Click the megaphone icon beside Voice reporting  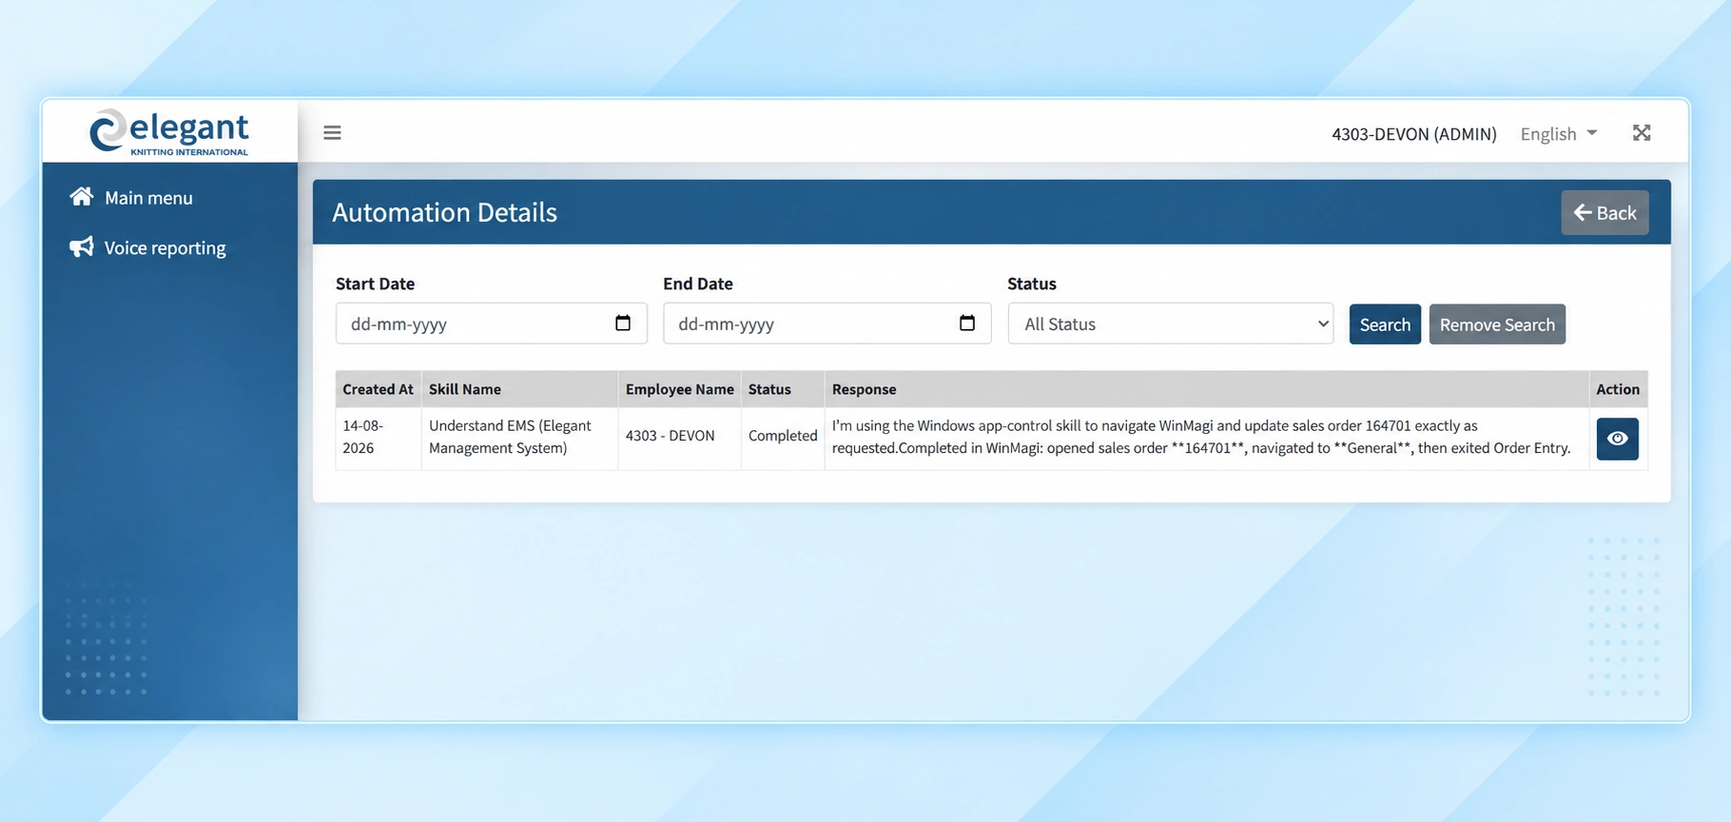(82, 247)
